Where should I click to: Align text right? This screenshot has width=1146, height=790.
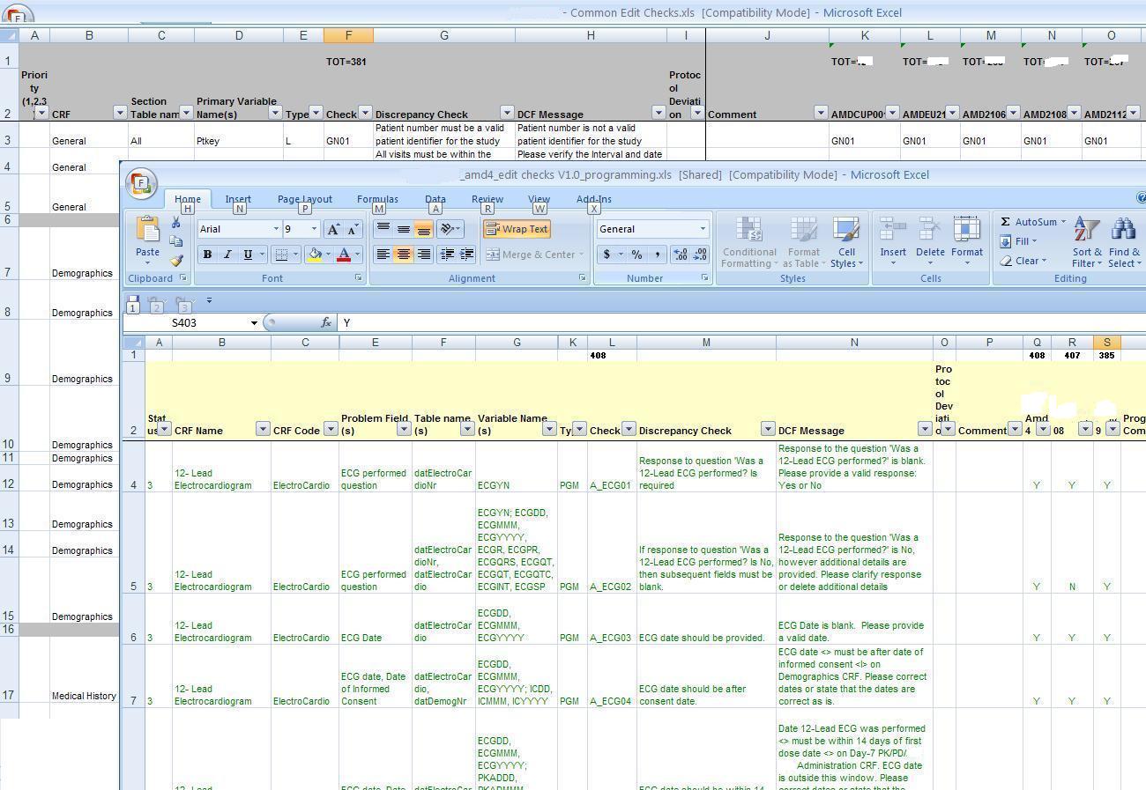click(423, 255)
